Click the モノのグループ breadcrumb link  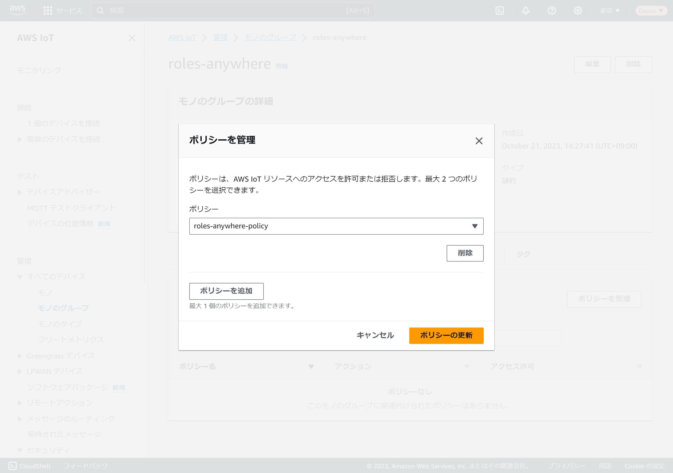point(270,38)
